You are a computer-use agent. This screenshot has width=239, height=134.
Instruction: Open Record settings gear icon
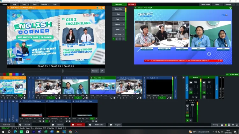20,125
